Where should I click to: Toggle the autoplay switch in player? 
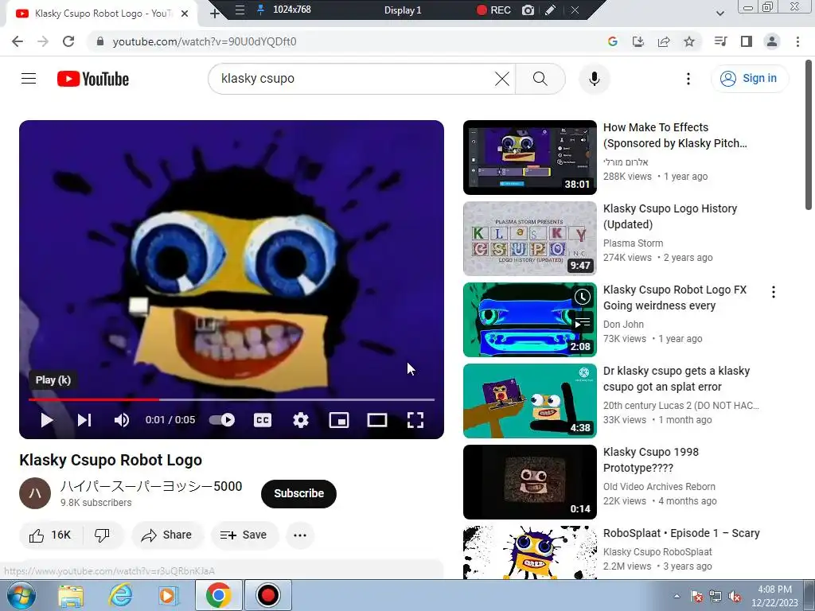(222, 420)
